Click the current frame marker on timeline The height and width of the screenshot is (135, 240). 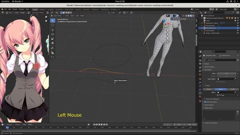[7, 127]
